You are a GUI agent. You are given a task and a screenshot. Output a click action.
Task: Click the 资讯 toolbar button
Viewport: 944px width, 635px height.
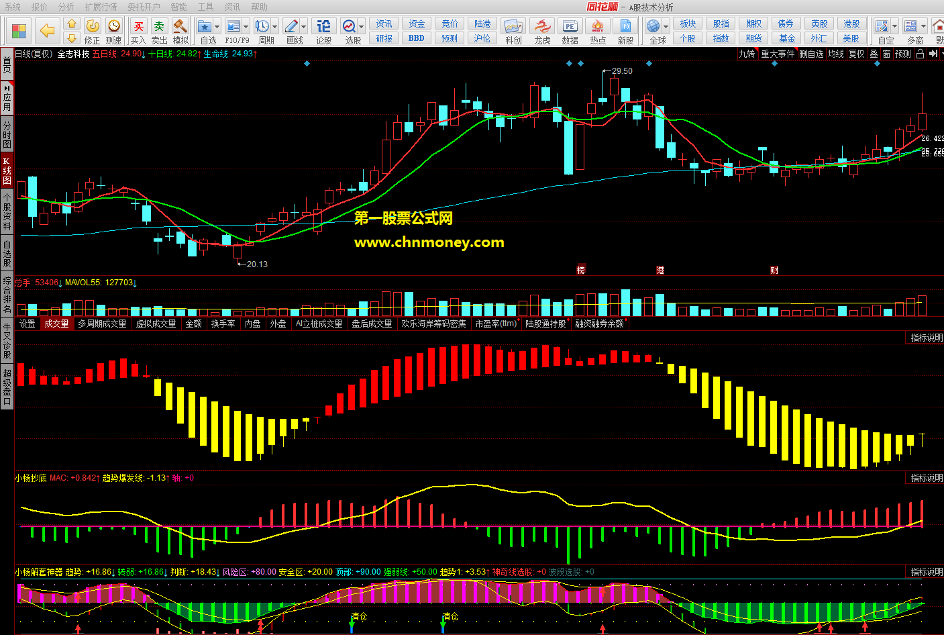pos(384,24)
